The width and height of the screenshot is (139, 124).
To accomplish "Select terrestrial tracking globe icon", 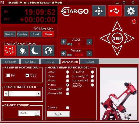I will (x=48, y=51).
